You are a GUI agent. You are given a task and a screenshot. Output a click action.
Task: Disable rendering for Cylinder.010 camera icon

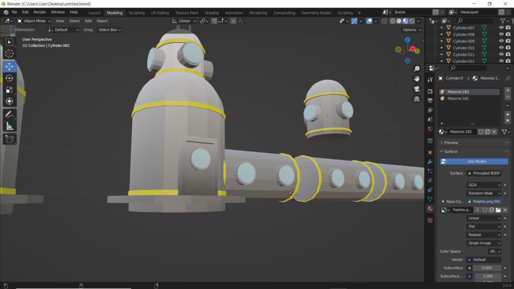pos(508,48)
